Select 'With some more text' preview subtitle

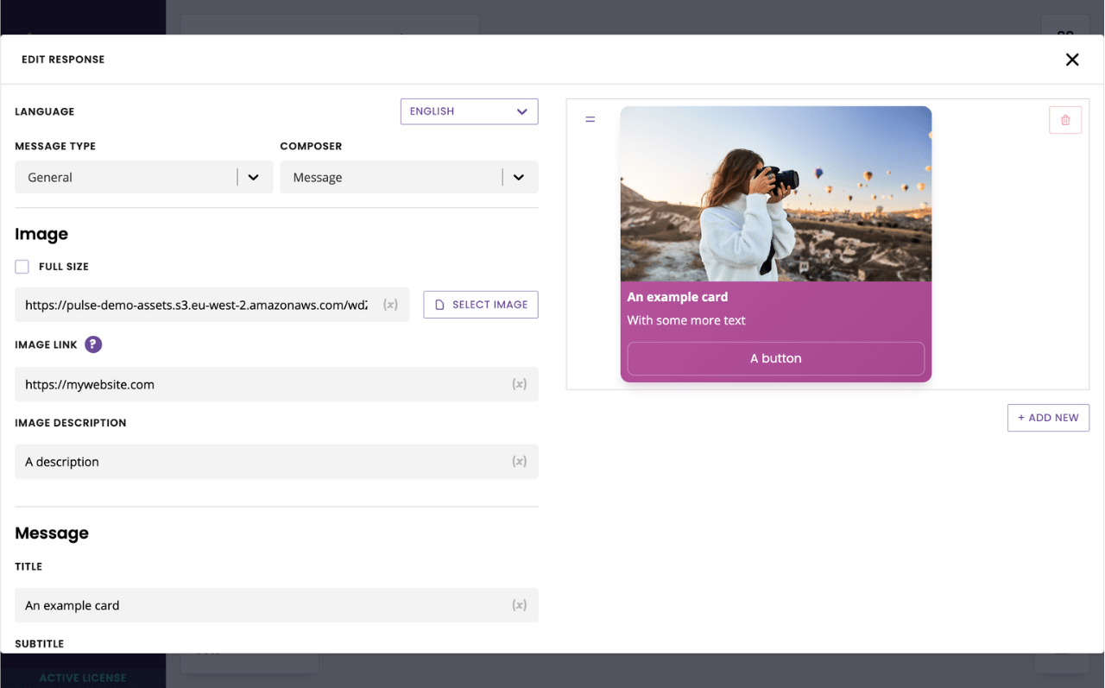click(x=686, y=320)
